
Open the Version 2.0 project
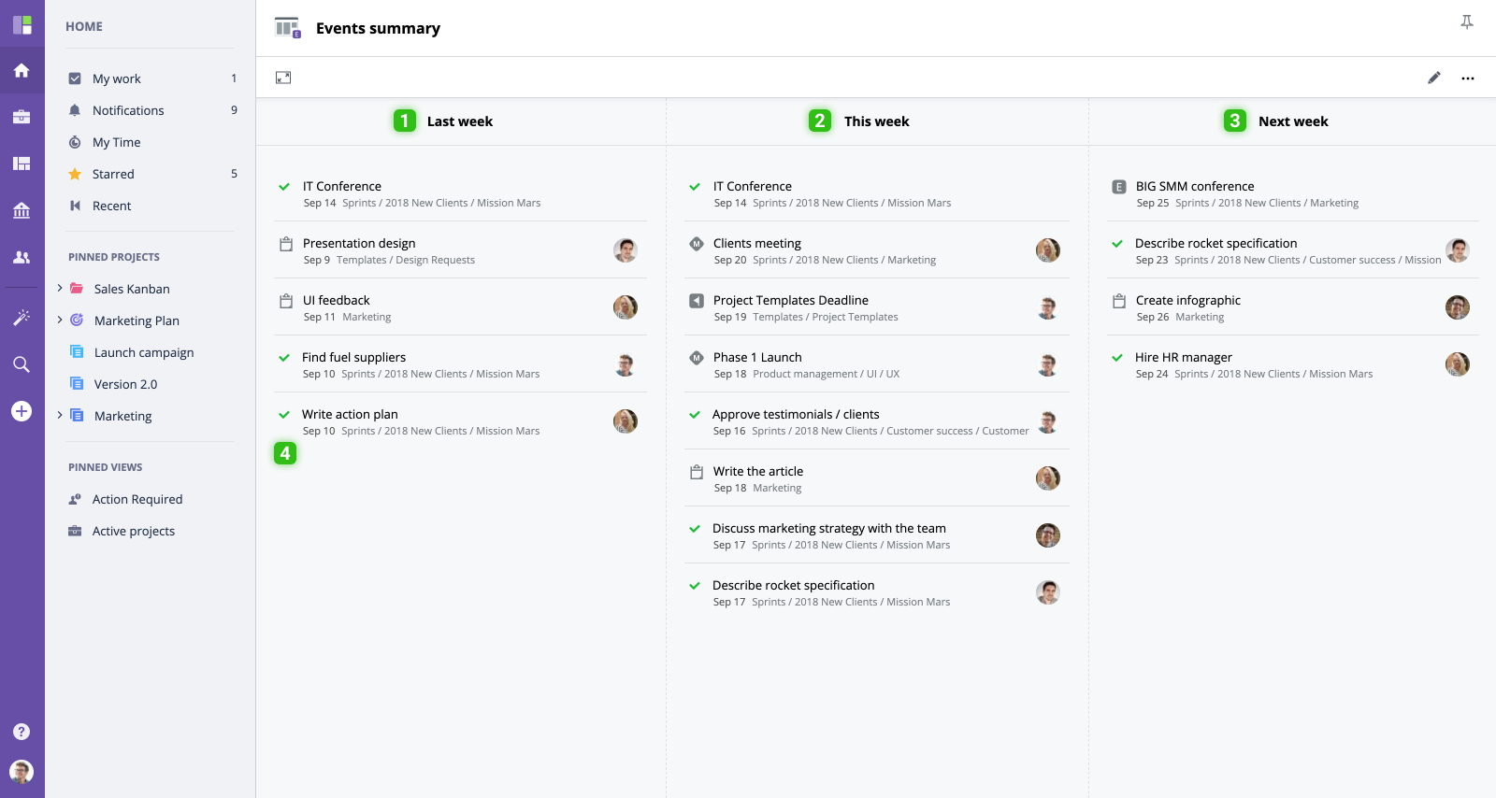125,384
